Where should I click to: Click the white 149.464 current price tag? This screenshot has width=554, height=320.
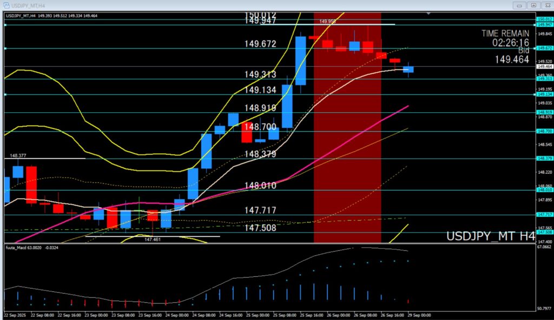point(544,66)
